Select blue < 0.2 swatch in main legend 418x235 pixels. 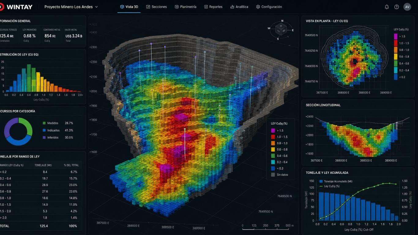coord(273,168)
